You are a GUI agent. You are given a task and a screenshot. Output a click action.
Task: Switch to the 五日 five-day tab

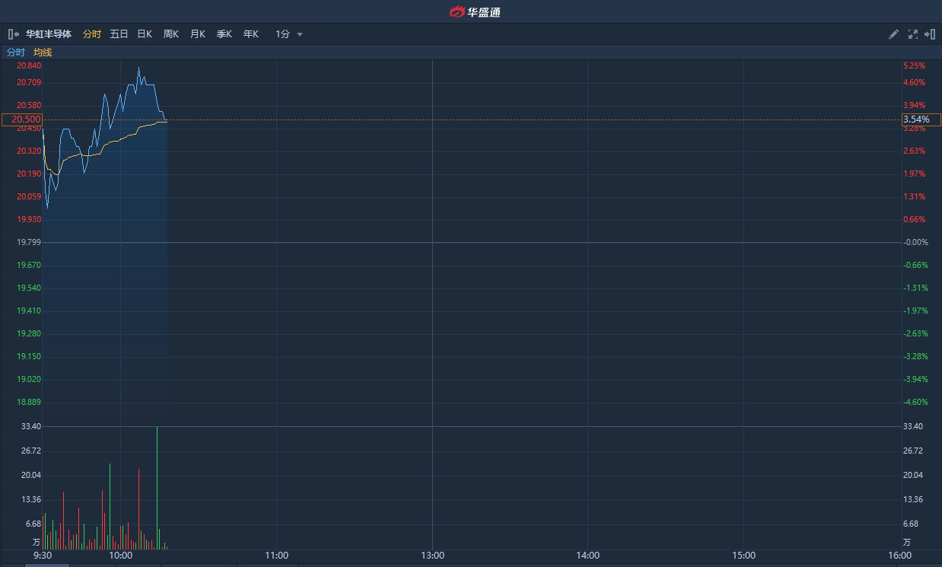[119, 34]
